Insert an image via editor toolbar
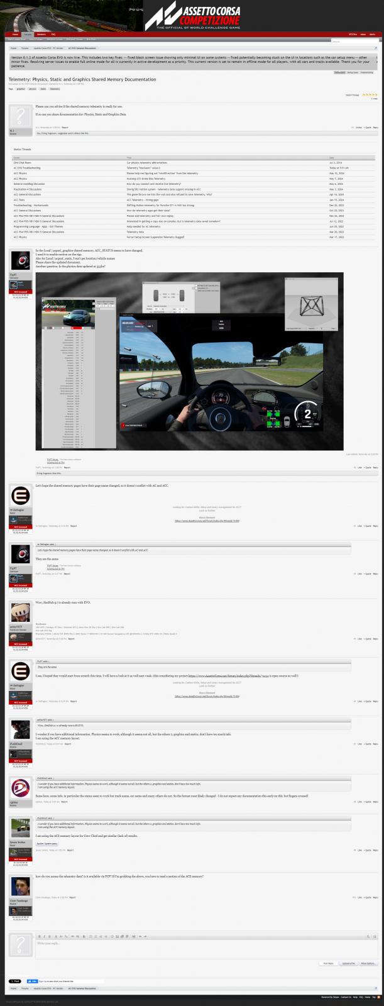The height and width of the screenshot is (1006, 384). [117, 936]
